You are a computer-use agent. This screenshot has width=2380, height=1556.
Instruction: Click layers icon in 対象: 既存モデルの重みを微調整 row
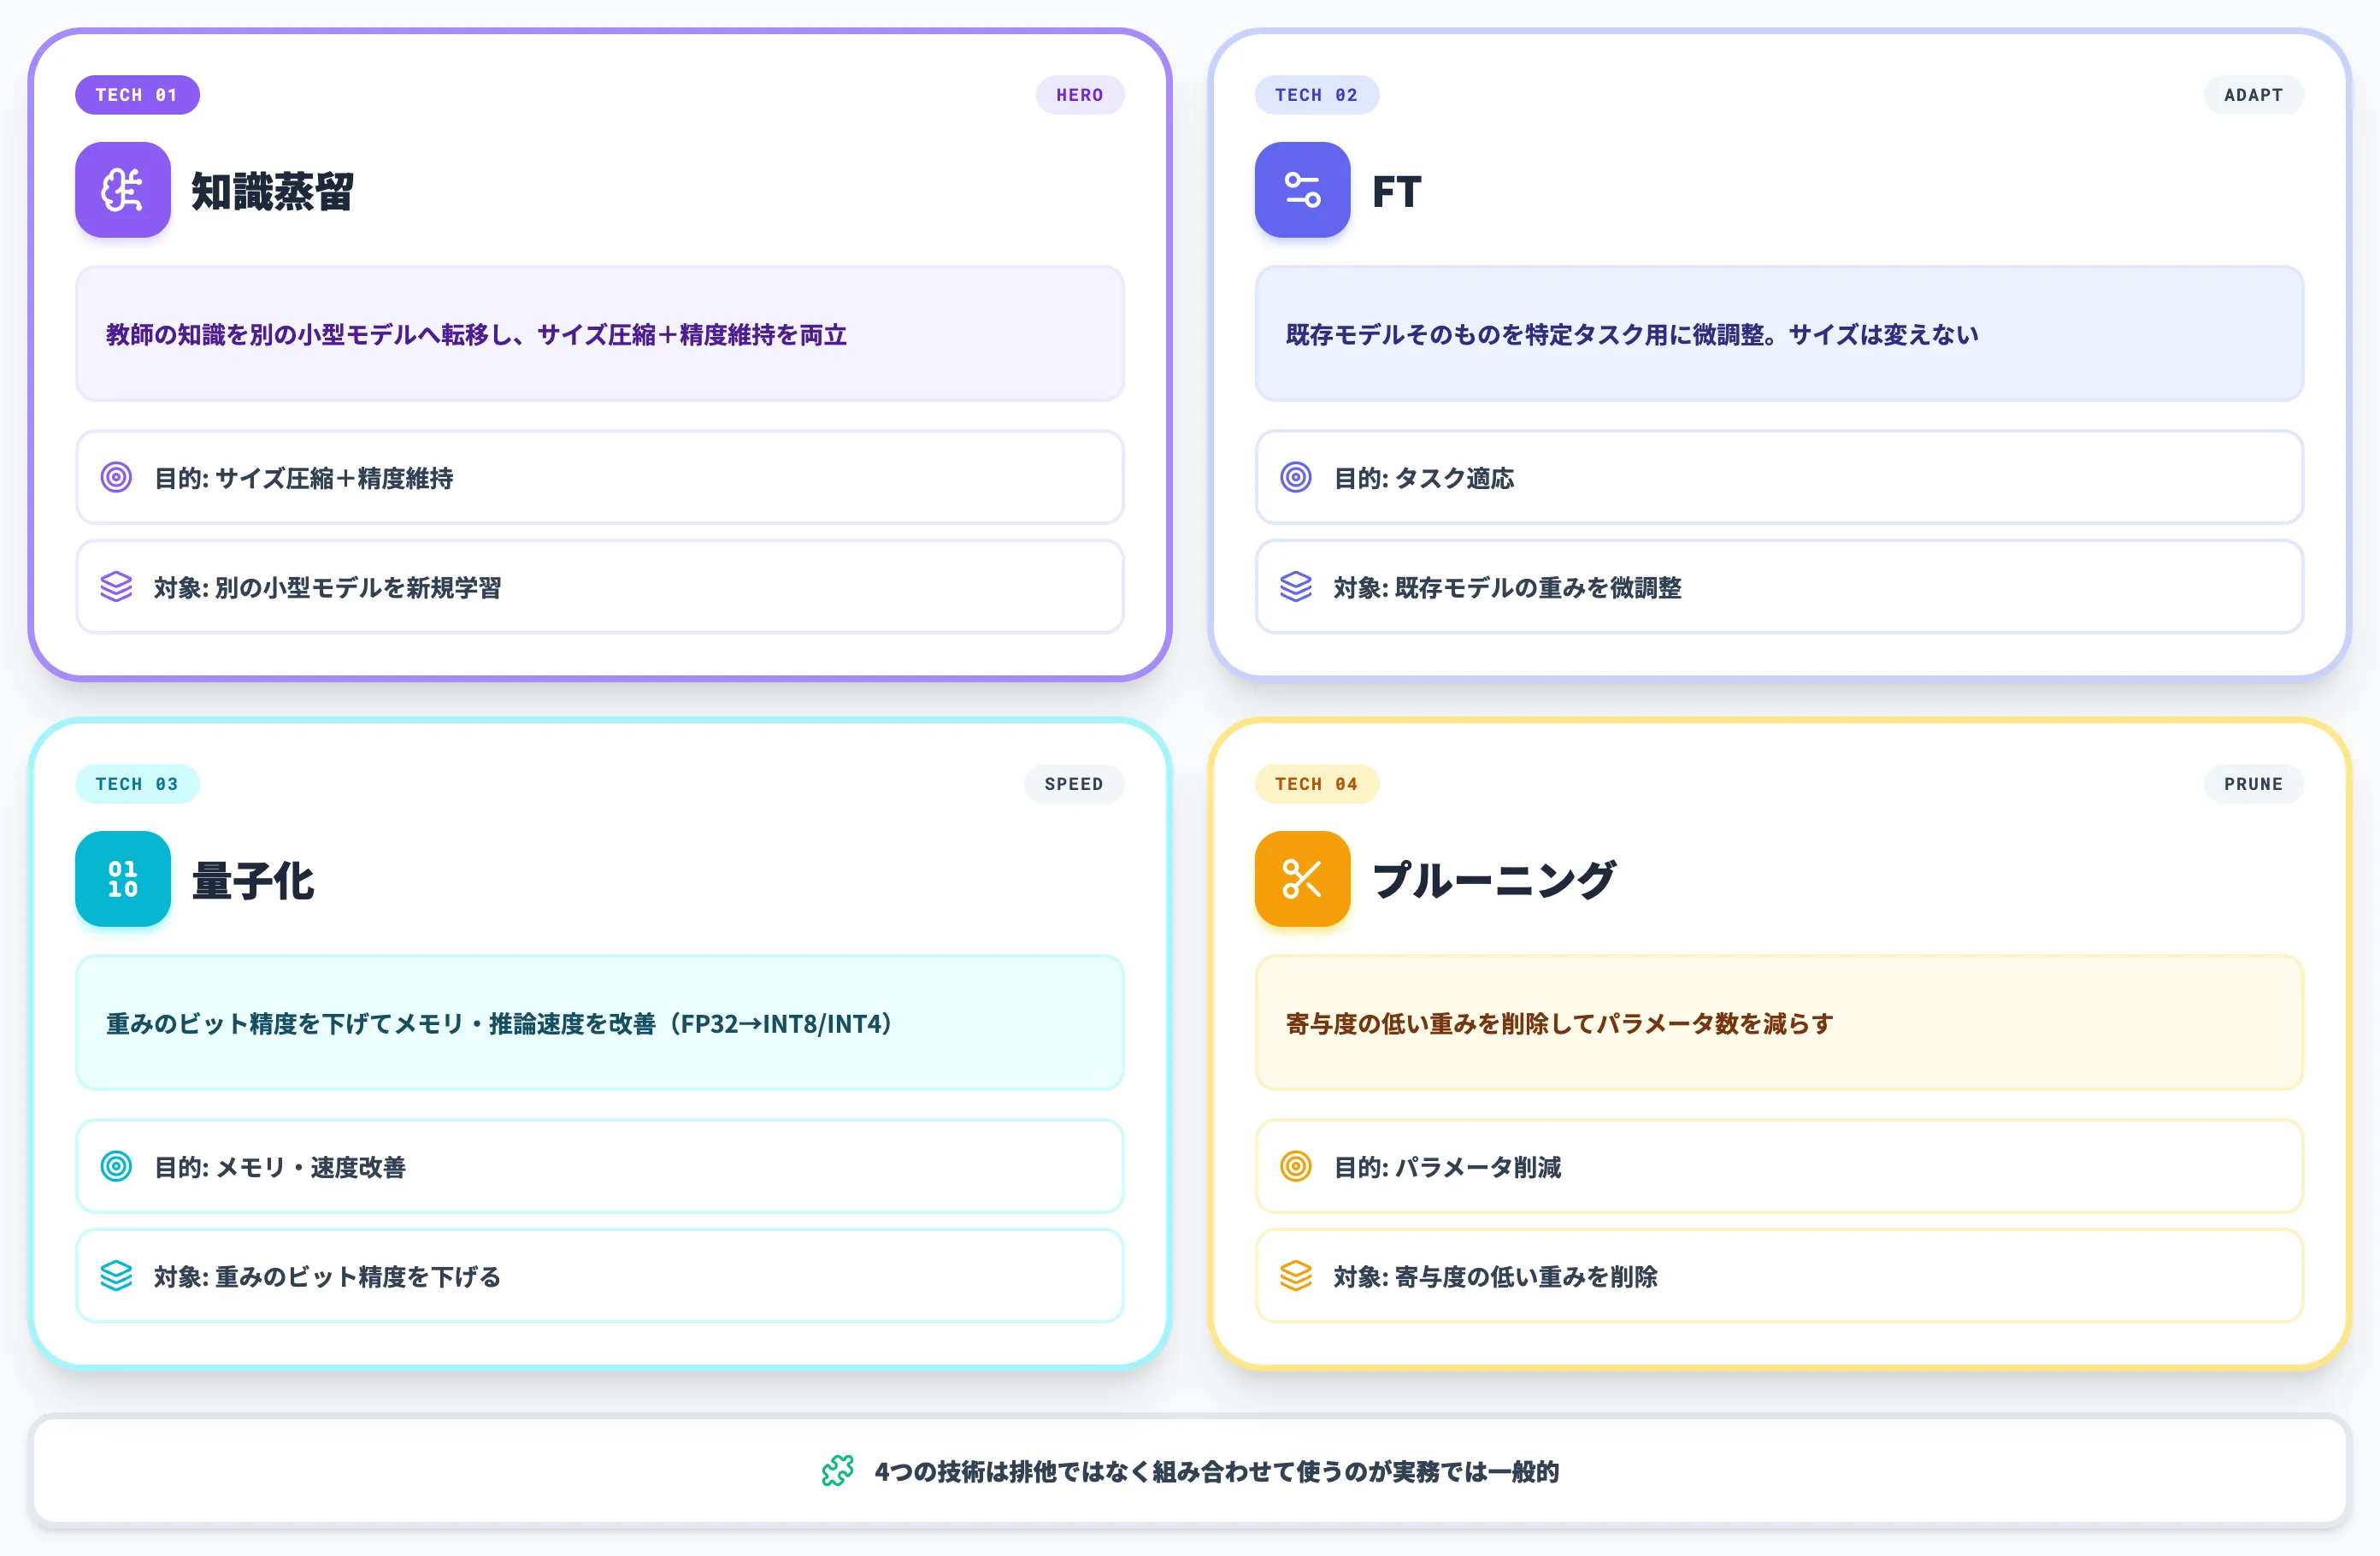(x=1296, y=587)
